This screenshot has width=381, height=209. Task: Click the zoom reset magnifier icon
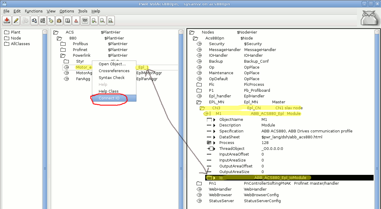(x=111, y=20)
